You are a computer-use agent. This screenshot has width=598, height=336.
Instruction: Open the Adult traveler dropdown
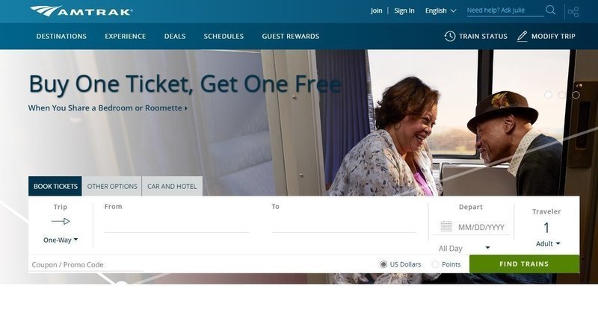coord(548,243)
